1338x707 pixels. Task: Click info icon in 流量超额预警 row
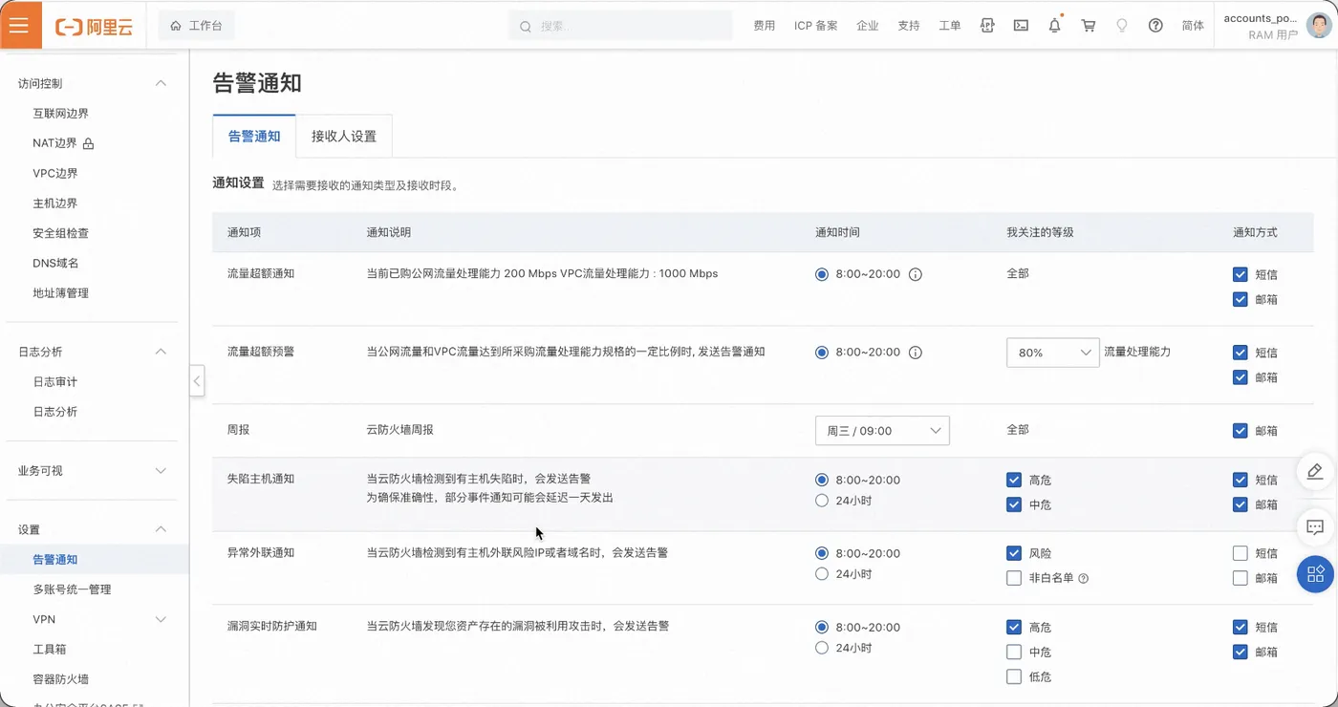click(915, 353)
